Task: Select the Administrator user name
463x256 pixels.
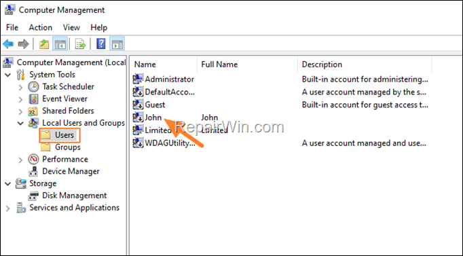Action: tap(170, 79)
